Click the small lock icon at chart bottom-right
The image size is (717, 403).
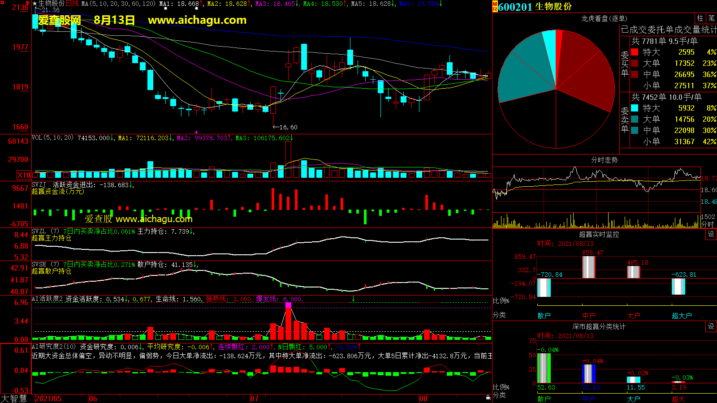[488, 397]
